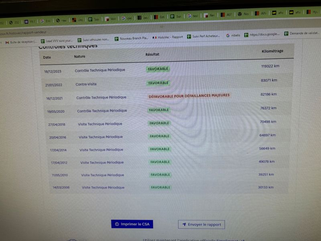Image resolution: width=321 pixels, height=241 pixels.
Task: Open the nibelis Google bookmark
Action: pos(233,35)
